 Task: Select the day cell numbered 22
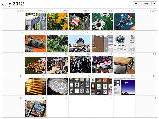pyautogui.click(x=13, y=85)
